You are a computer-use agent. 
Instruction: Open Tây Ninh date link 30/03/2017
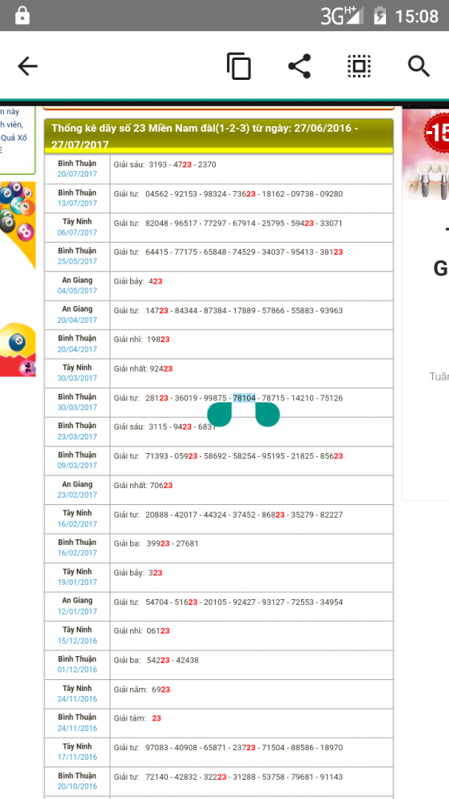click(x=77, y=378)
